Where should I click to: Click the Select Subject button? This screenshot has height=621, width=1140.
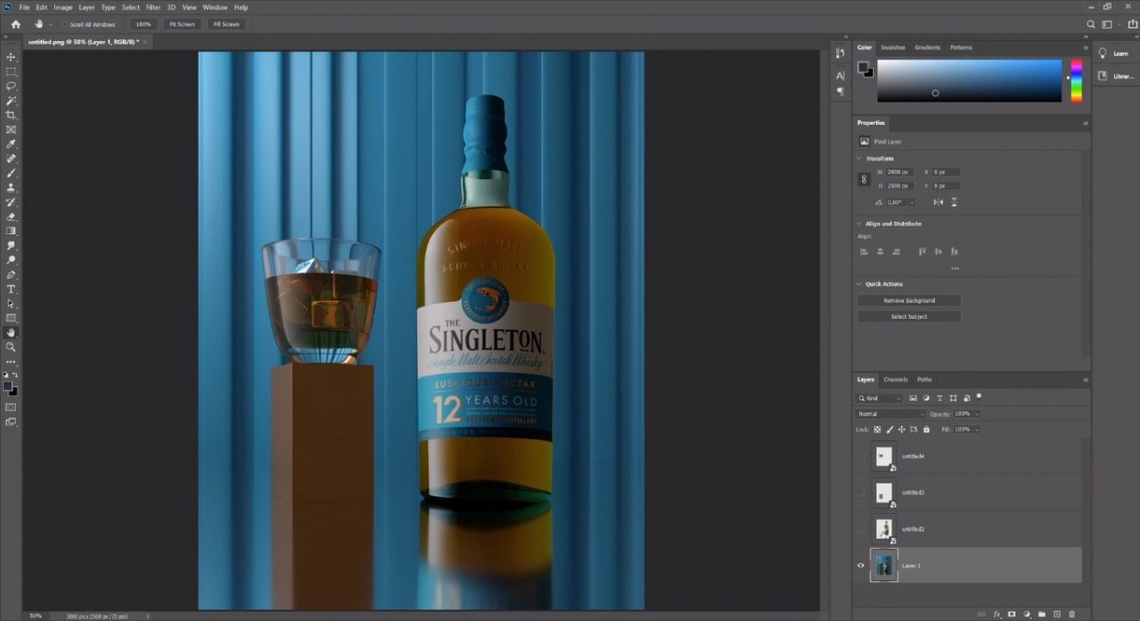[x=908, y=316]
